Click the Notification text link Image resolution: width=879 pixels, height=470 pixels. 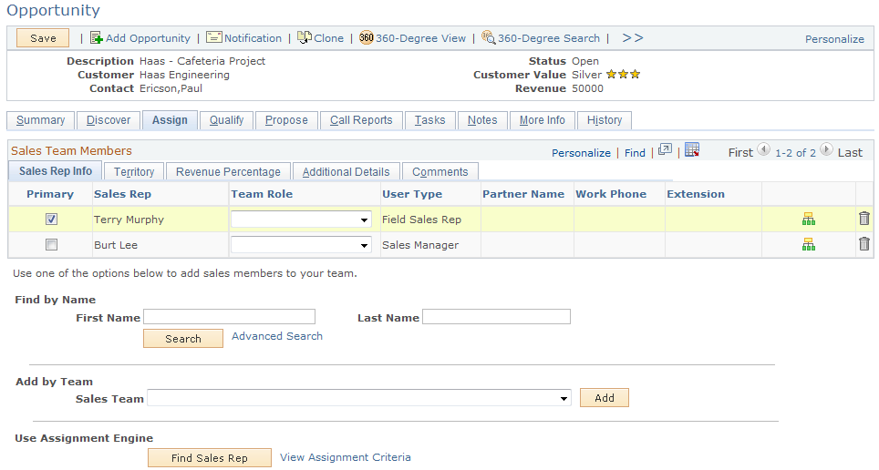(x=253, y=38)
